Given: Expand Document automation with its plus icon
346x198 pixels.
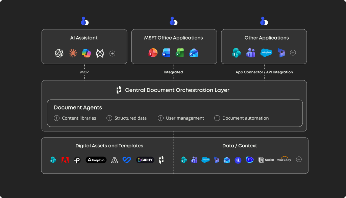Looking at the screenshot, I should [217, 118].
